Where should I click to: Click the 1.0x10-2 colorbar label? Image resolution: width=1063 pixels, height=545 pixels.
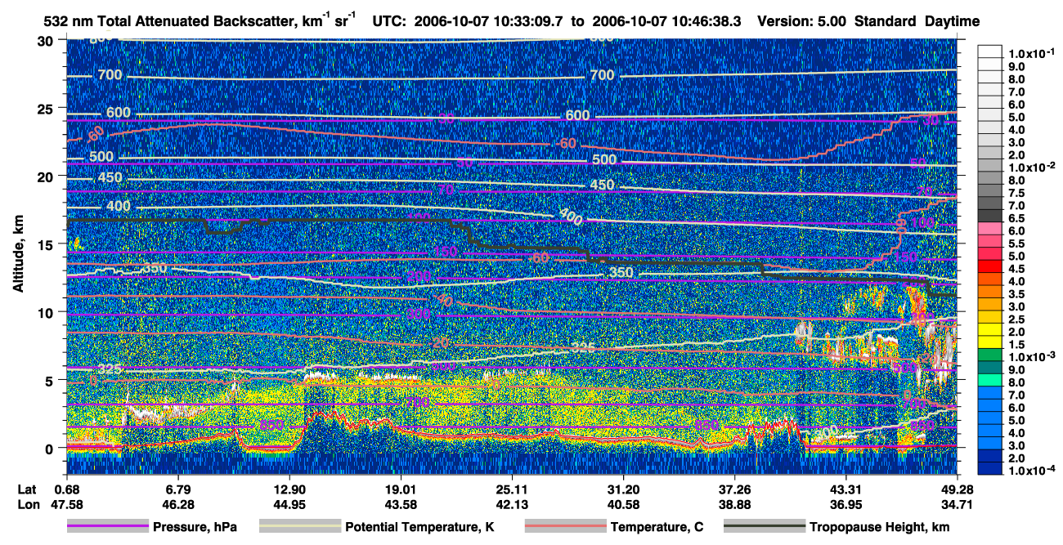[1032, 166]
